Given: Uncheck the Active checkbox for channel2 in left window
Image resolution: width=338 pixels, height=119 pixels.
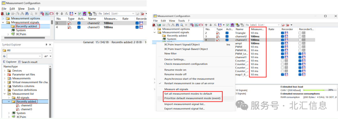Looking at the screenshot, I should pyautogui.click(x=79, y=23).
